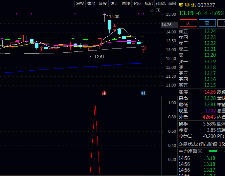Click the 12.61 low price marker
The width and height of the screenshot is (225, 176).
click(x=99, y=57)
